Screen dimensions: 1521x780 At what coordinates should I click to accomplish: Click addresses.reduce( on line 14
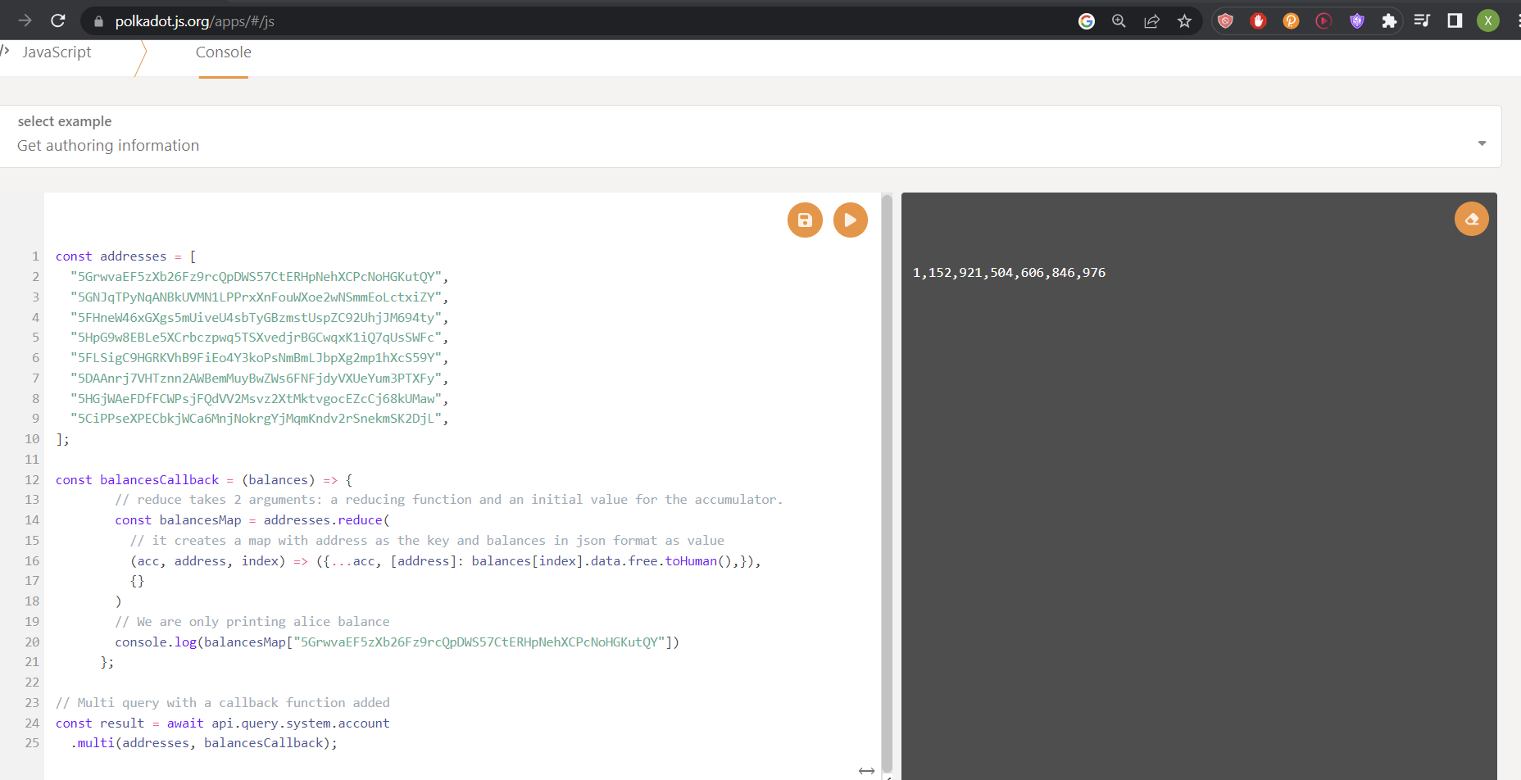point(327,520)
